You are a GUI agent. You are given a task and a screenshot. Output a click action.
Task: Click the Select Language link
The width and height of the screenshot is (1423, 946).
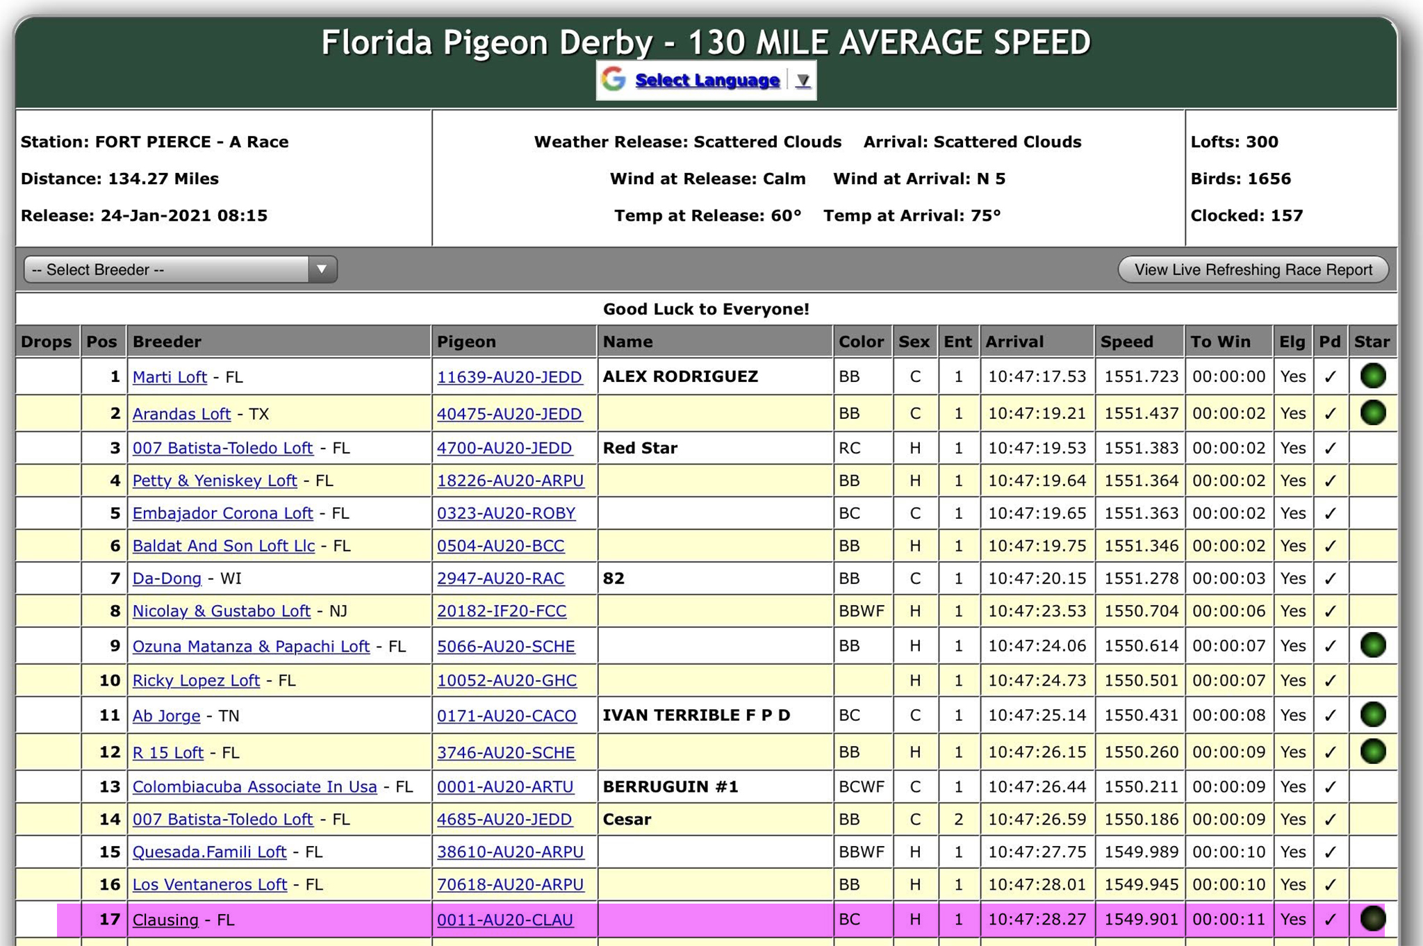707,81
